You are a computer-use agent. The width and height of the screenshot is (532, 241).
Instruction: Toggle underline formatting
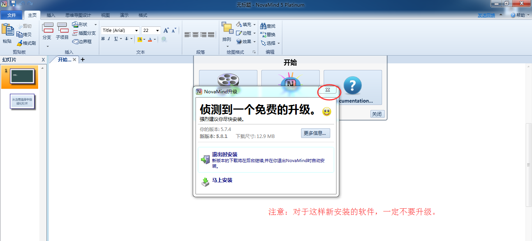pos(116,39)
